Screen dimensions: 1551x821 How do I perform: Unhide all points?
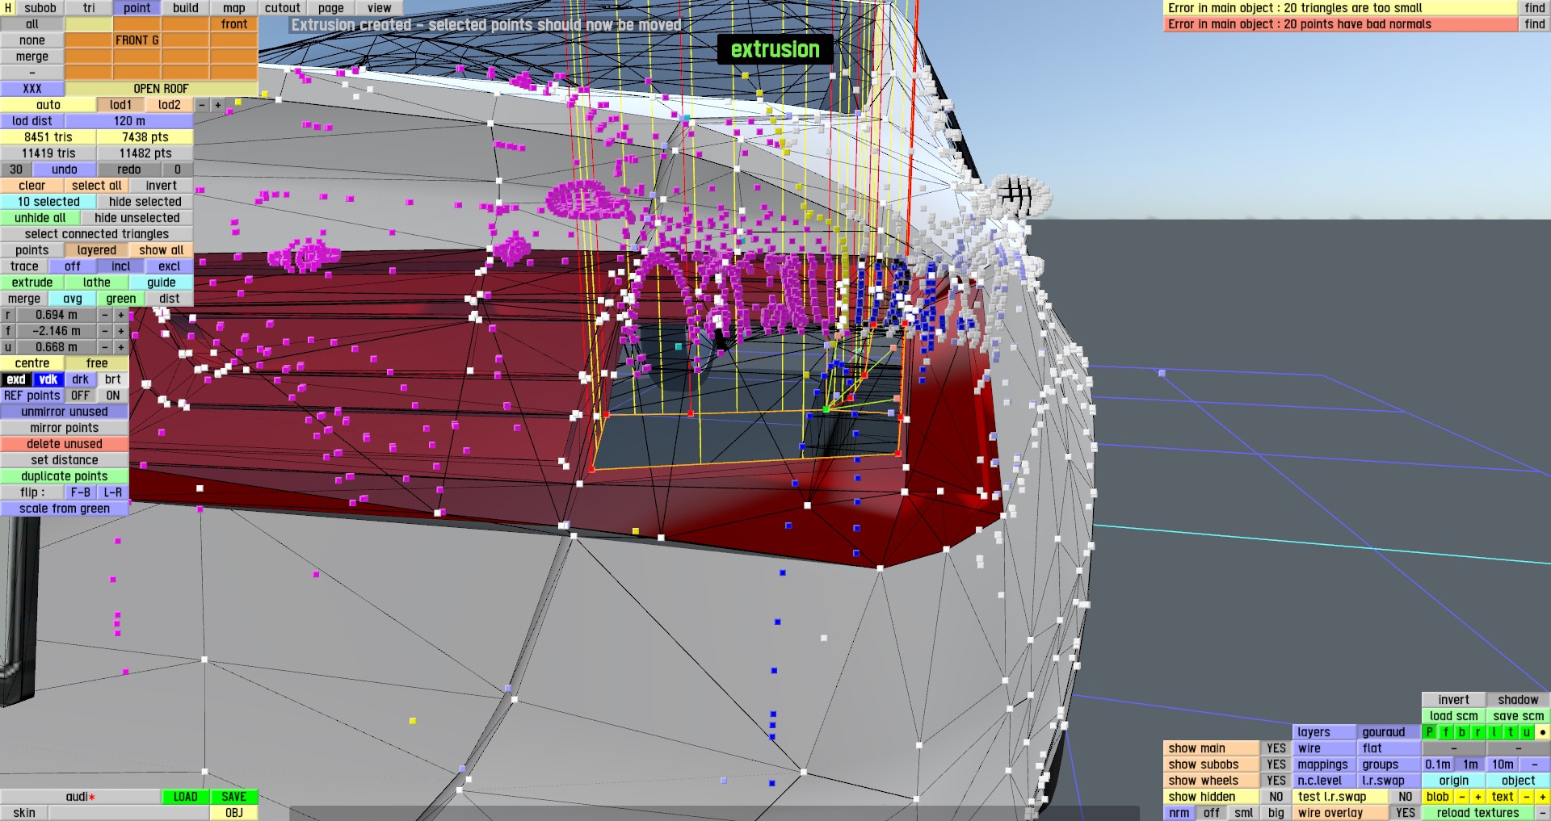40,218
